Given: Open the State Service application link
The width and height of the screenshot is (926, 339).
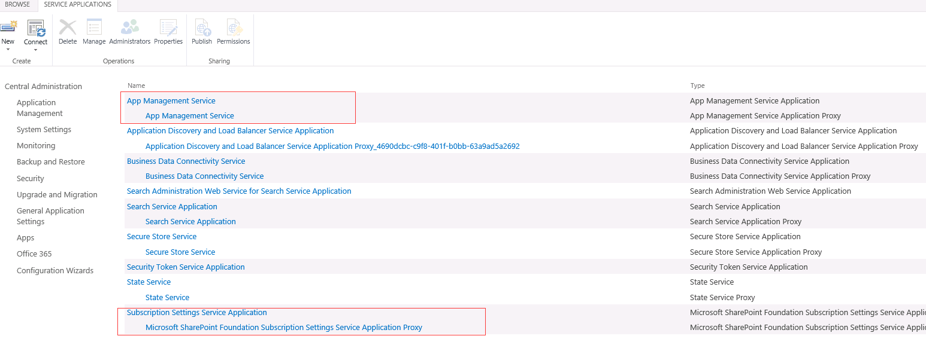Looking at the screenshot, I should (149, 282).
